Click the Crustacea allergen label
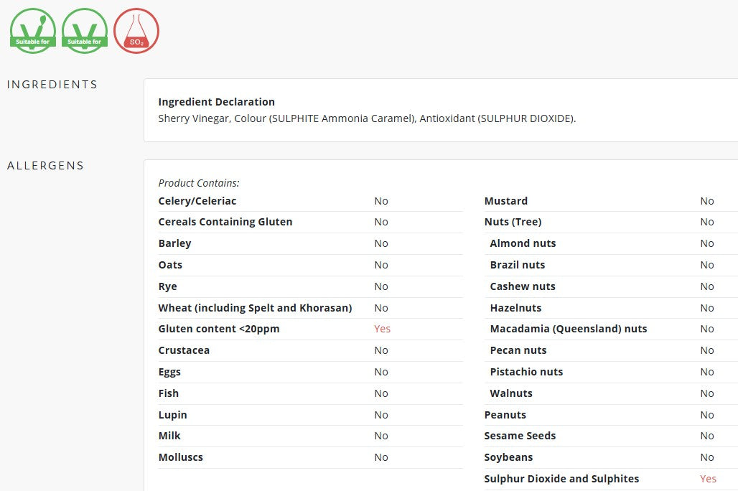 (x=184, y=350)
